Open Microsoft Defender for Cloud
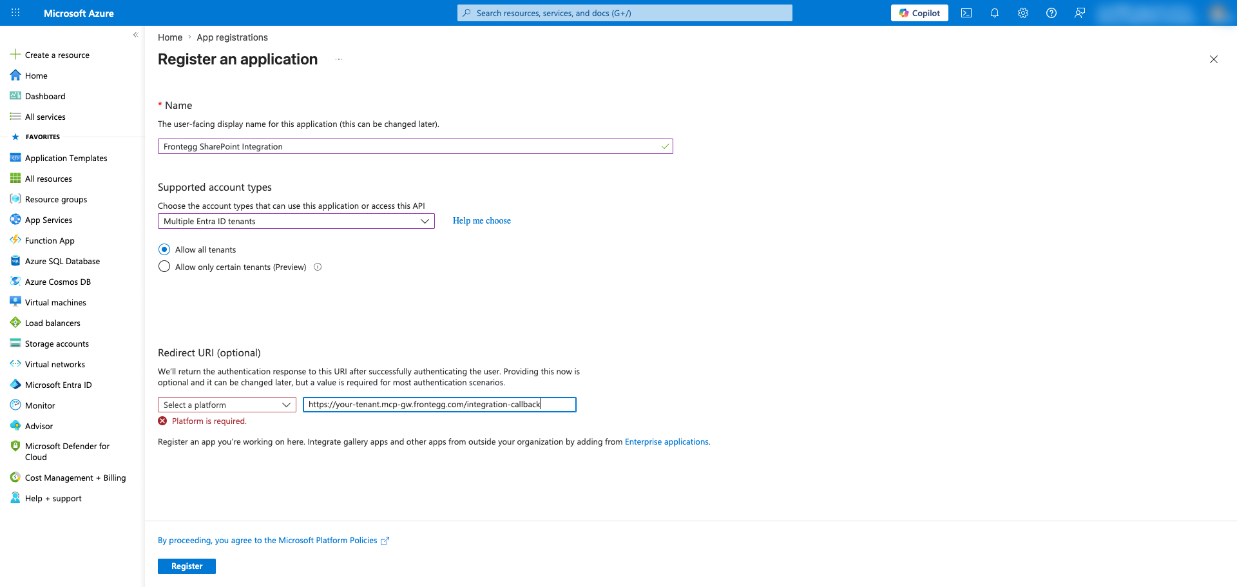Image resolution: width=1237 pixels, height=587 pixels. pos(67,451)
